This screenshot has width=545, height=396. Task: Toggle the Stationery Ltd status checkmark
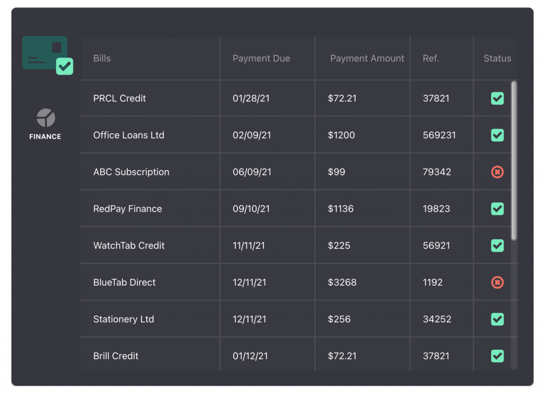(497, 319)
